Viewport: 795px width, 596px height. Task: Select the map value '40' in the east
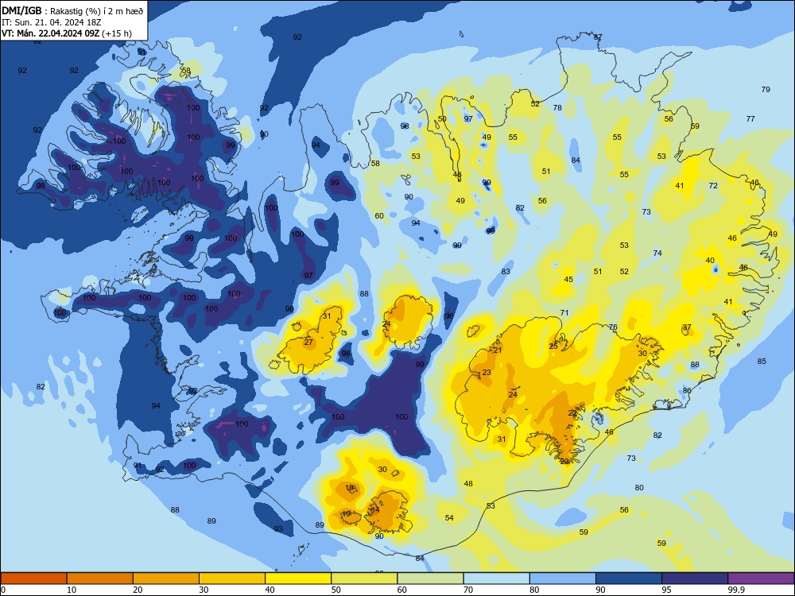pyautogui.click(x=710, y=261)
